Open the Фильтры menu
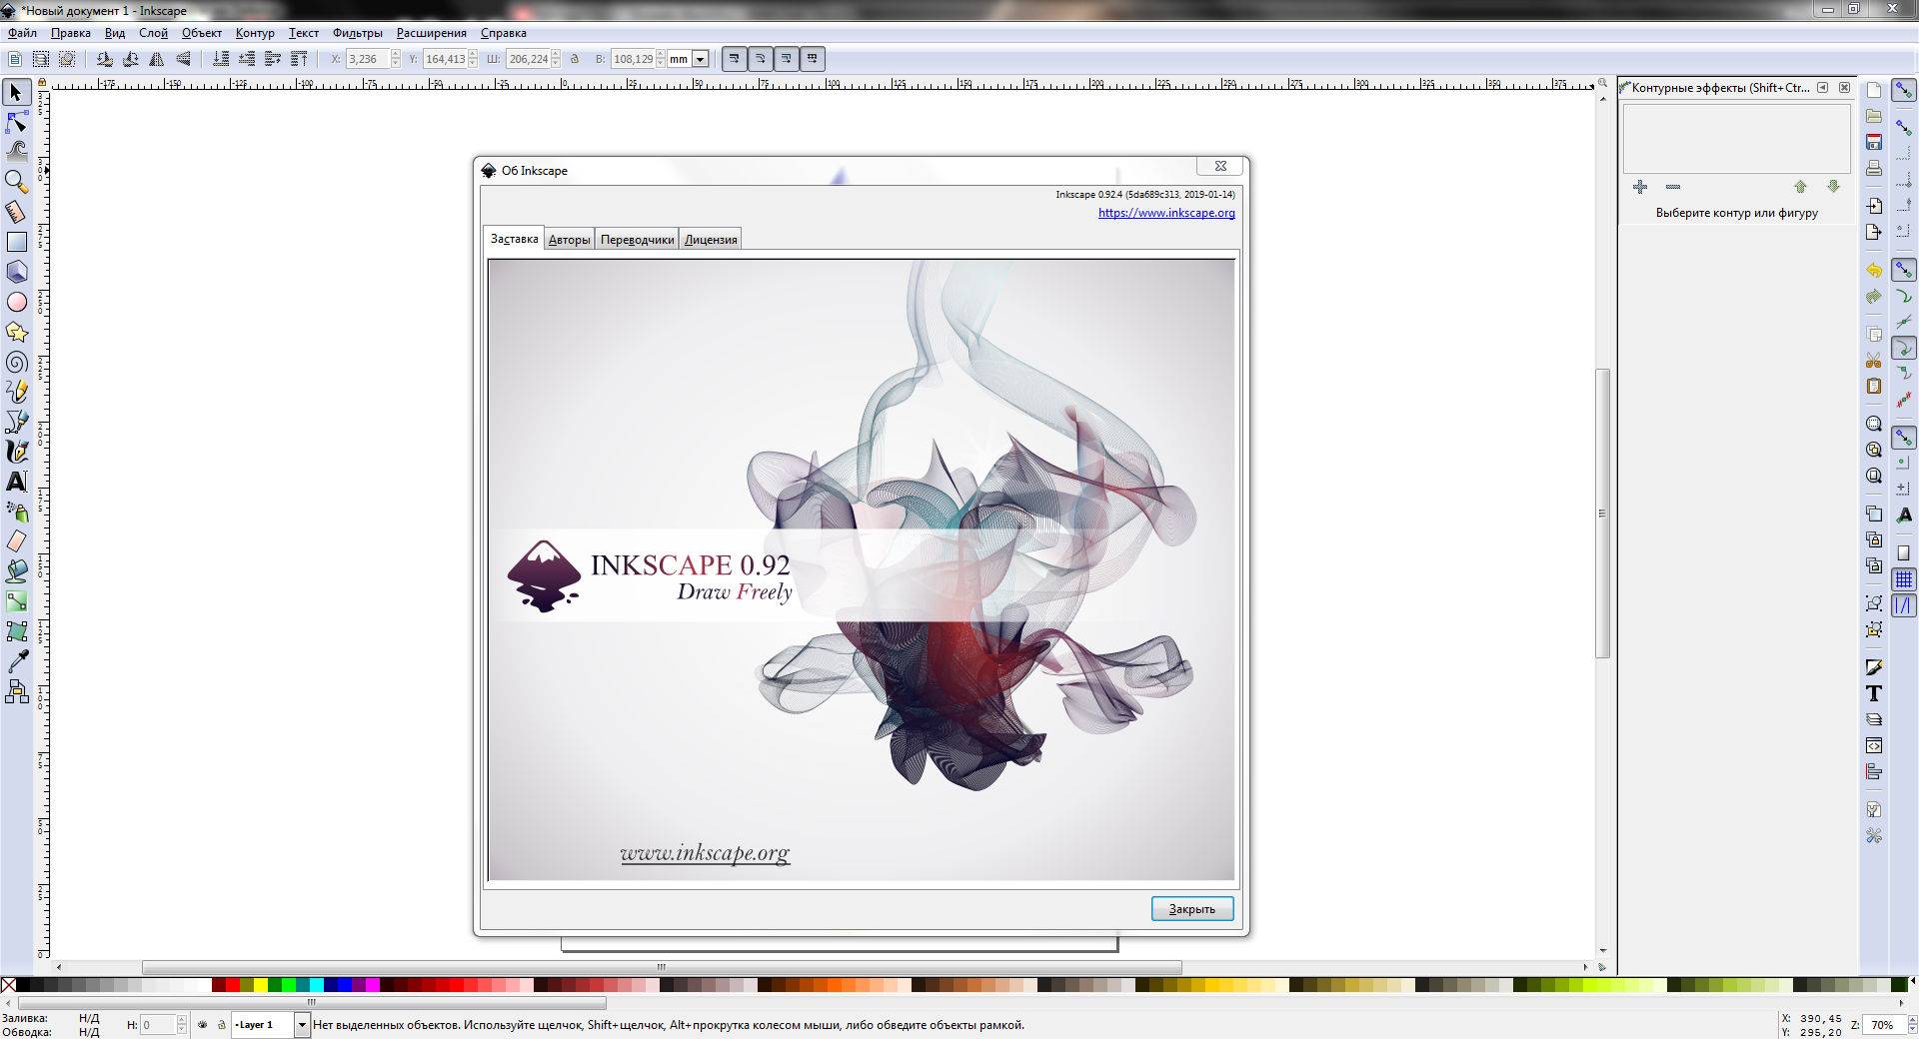Viewport: 1919px width, 1039px height. point(357,33)
